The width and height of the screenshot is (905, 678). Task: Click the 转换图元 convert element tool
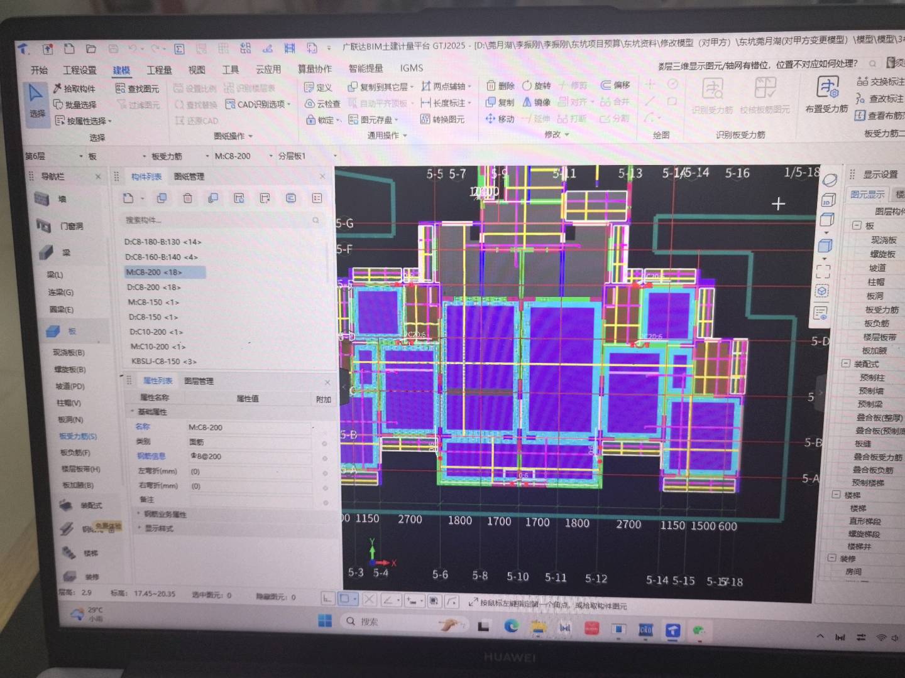tap(442, 119)
